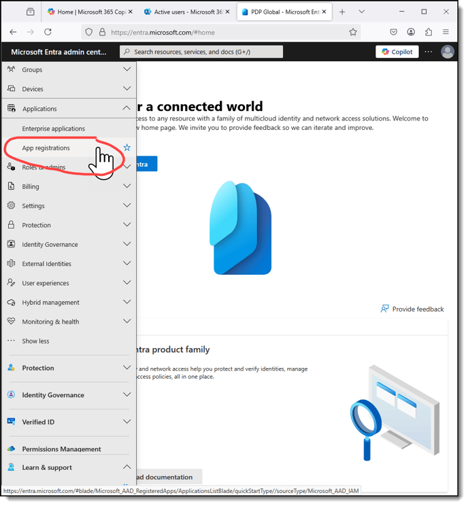Viewport: 468px width, 506px height.
Task: Expand the Hybrid management chevron
Action: (x=127, y=302)
